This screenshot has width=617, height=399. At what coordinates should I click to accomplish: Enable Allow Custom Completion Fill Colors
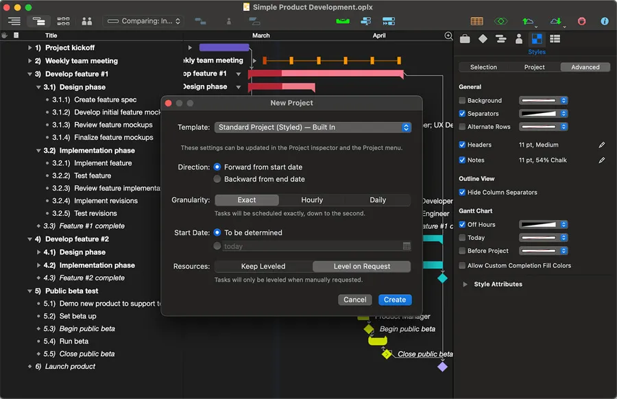coord(462,266)
